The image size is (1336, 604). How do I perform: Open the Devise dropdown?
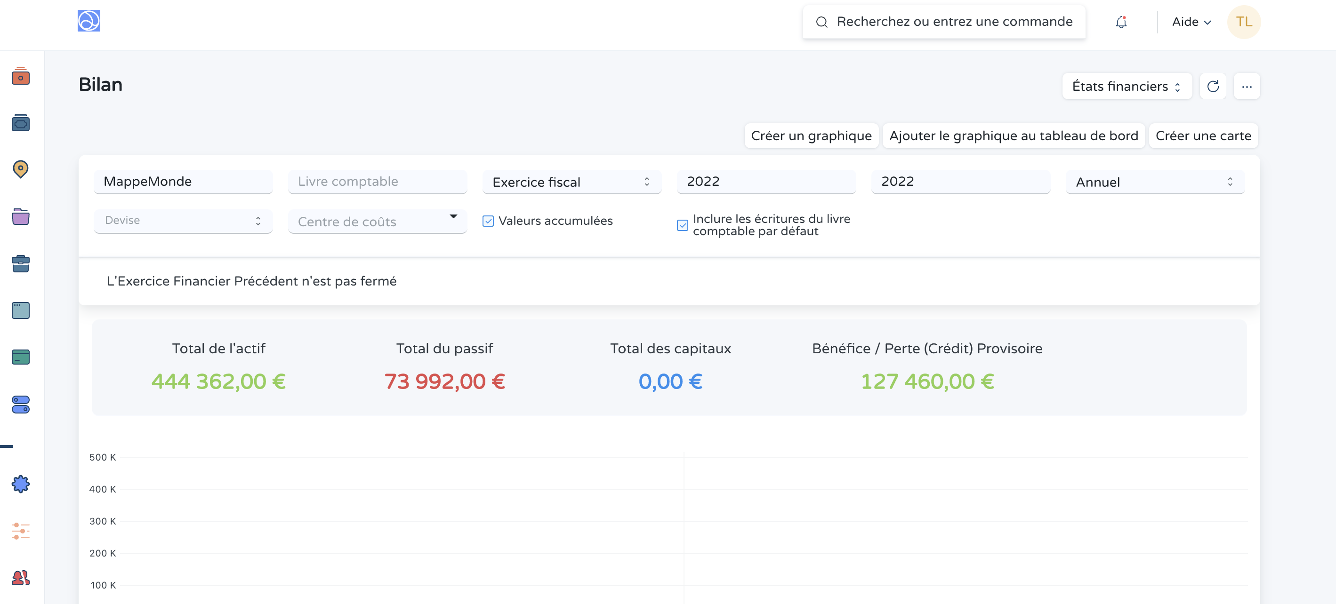click(x=183, y=221)
